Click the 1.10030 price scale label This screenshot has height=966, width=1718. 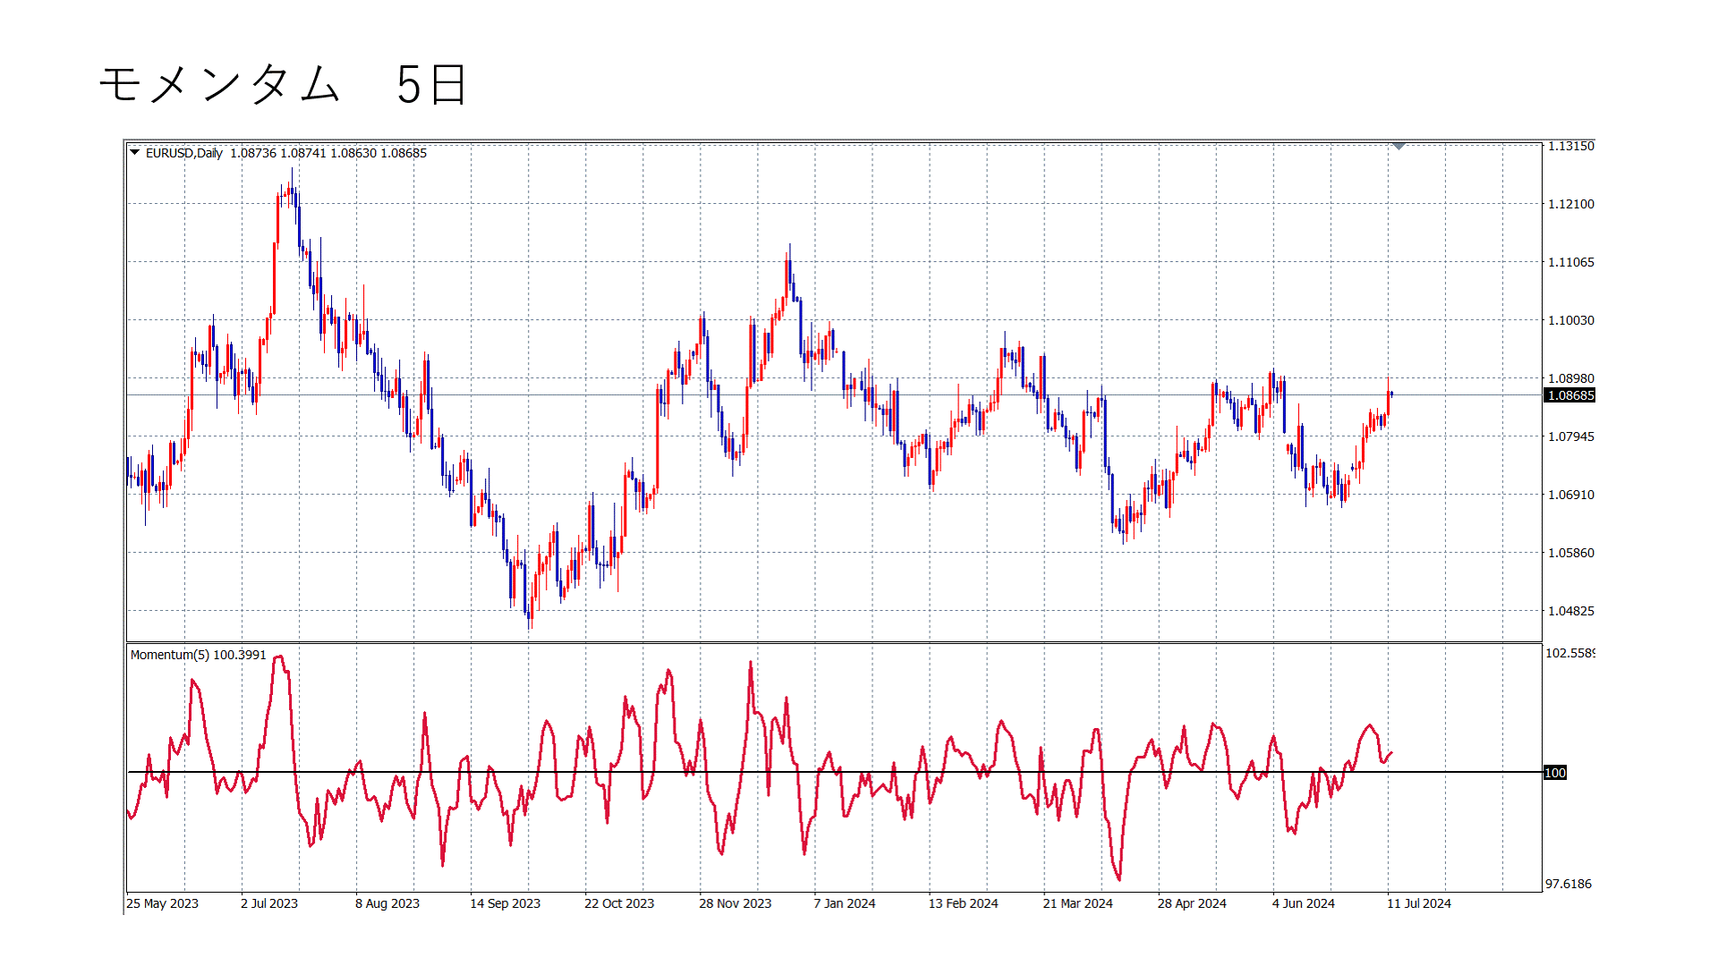(x=1570, y=320)
